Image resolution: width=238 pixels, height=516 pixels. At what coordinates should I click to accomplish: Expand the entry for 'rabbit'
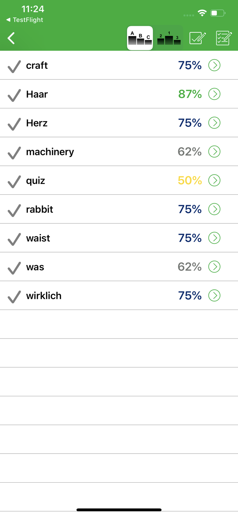(214, 209)
